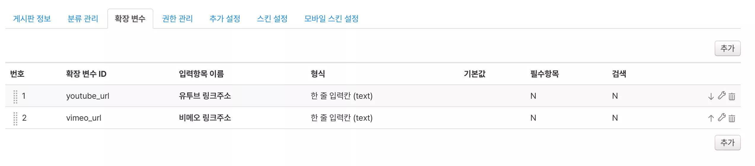Click the 입력항목 이름 column header
Screen dimensions: 755x166
click(201, 74)
